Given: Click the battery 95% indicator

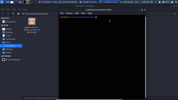Looking at the screenshot, I should [166, 2].
